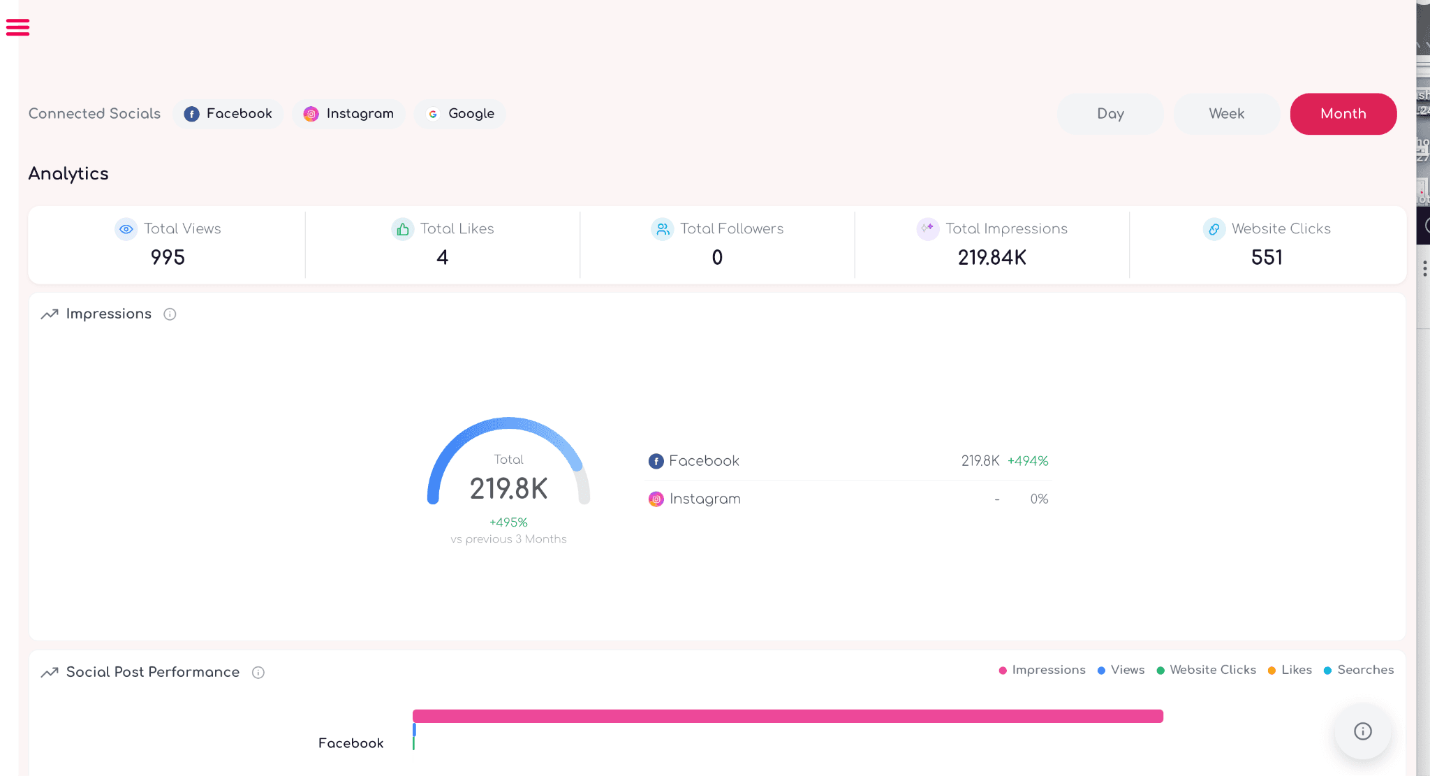Image resolution: width=1430 pixels, height=776 pixels.
Task: Click the pink Impressions legend dot
Action: coord(1003,671)
